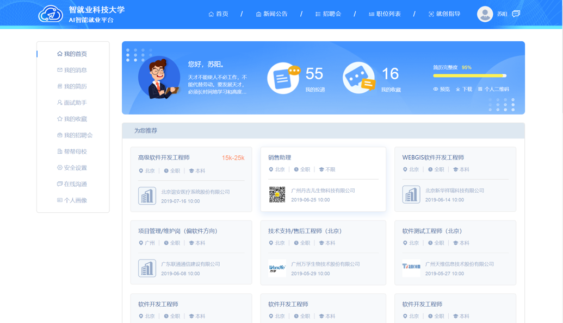Image resolution: width=563 pixels, height=323 pixels.
Task: Go to 新闻公告 in top navigation
Action: [271, 14]
